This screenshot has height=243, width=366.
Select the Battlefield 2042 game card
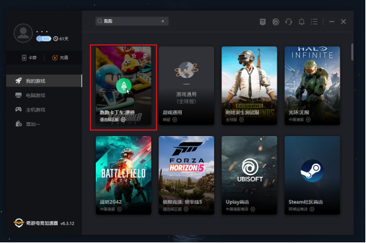[124, 176]
